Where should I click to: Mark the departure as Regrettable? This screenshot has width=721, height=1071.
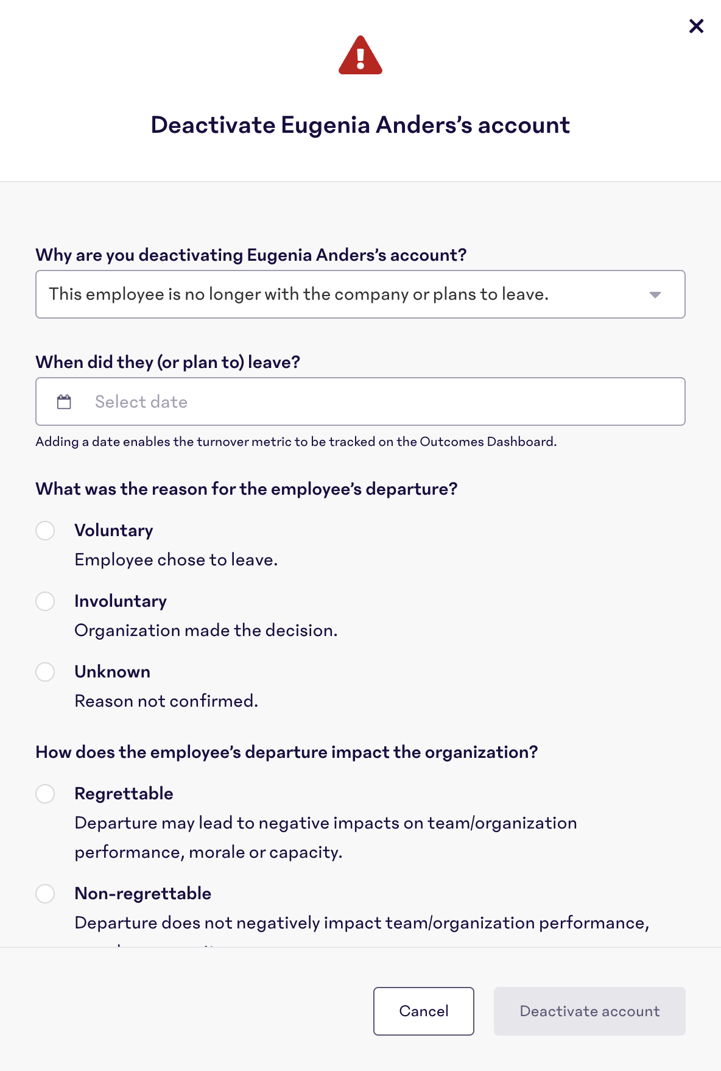45,794
